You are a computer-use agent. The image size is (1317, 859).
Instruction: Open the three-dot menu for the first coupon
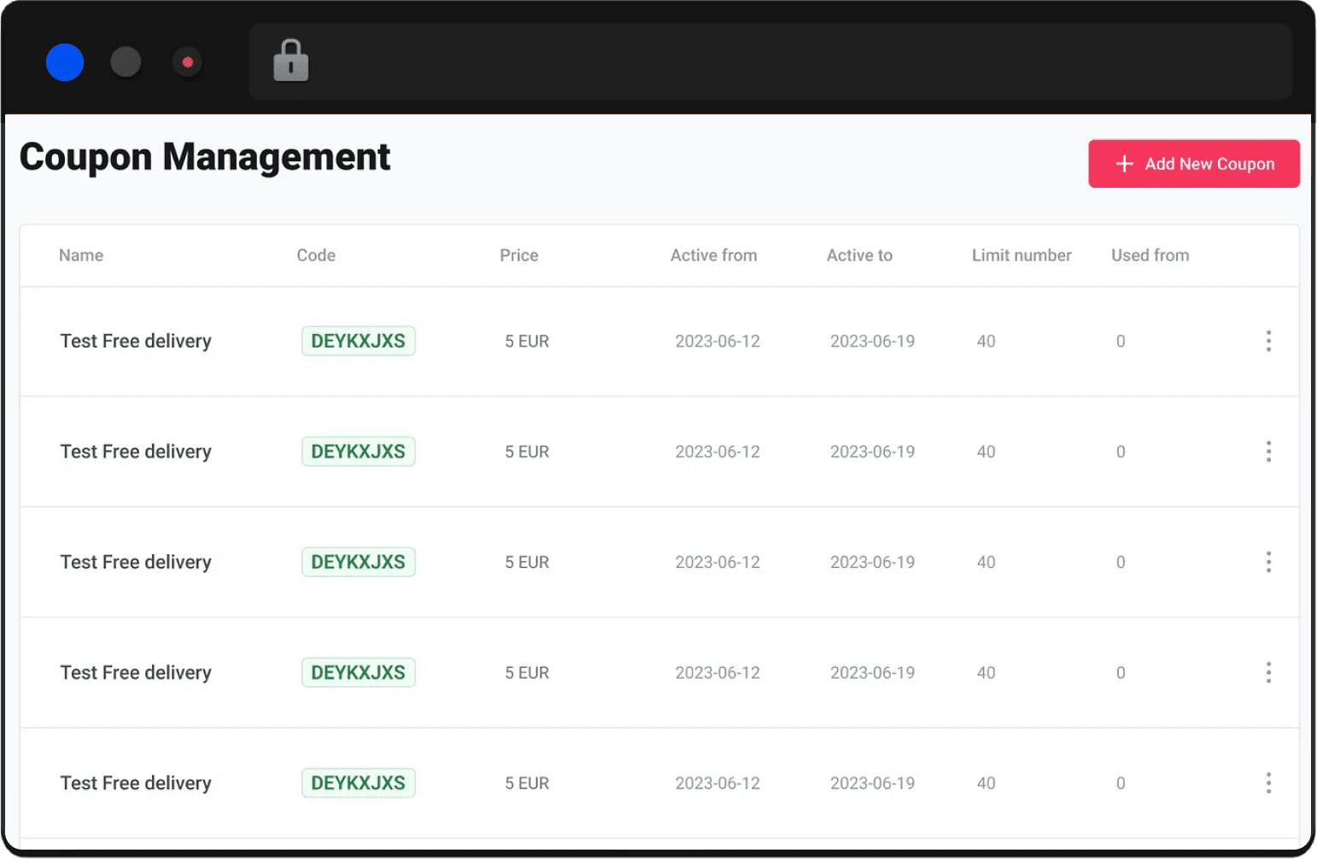tap(1267, 342)
